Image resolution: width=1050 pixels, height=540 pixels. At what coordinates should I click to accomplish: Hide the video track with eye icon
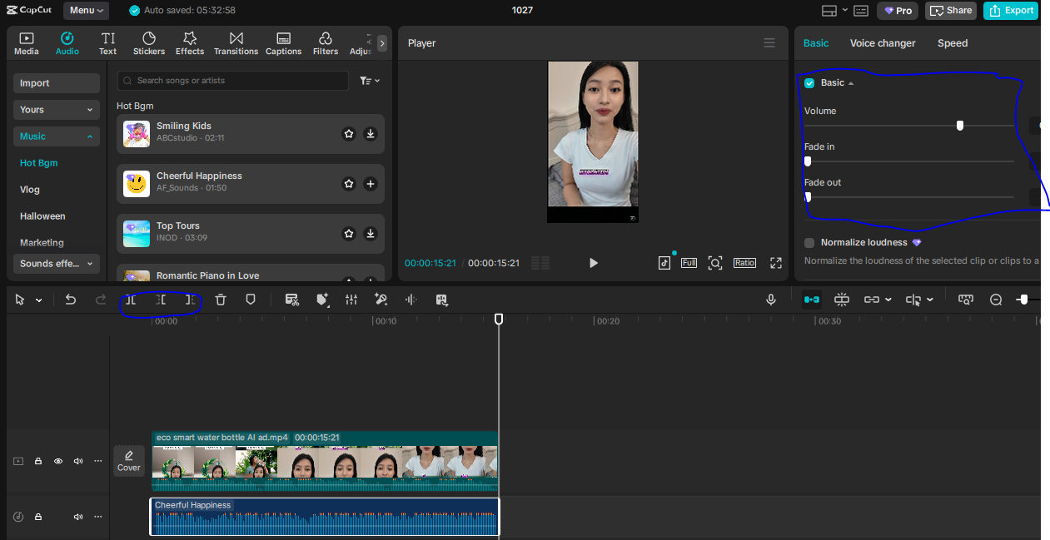(x=58, y=461)
